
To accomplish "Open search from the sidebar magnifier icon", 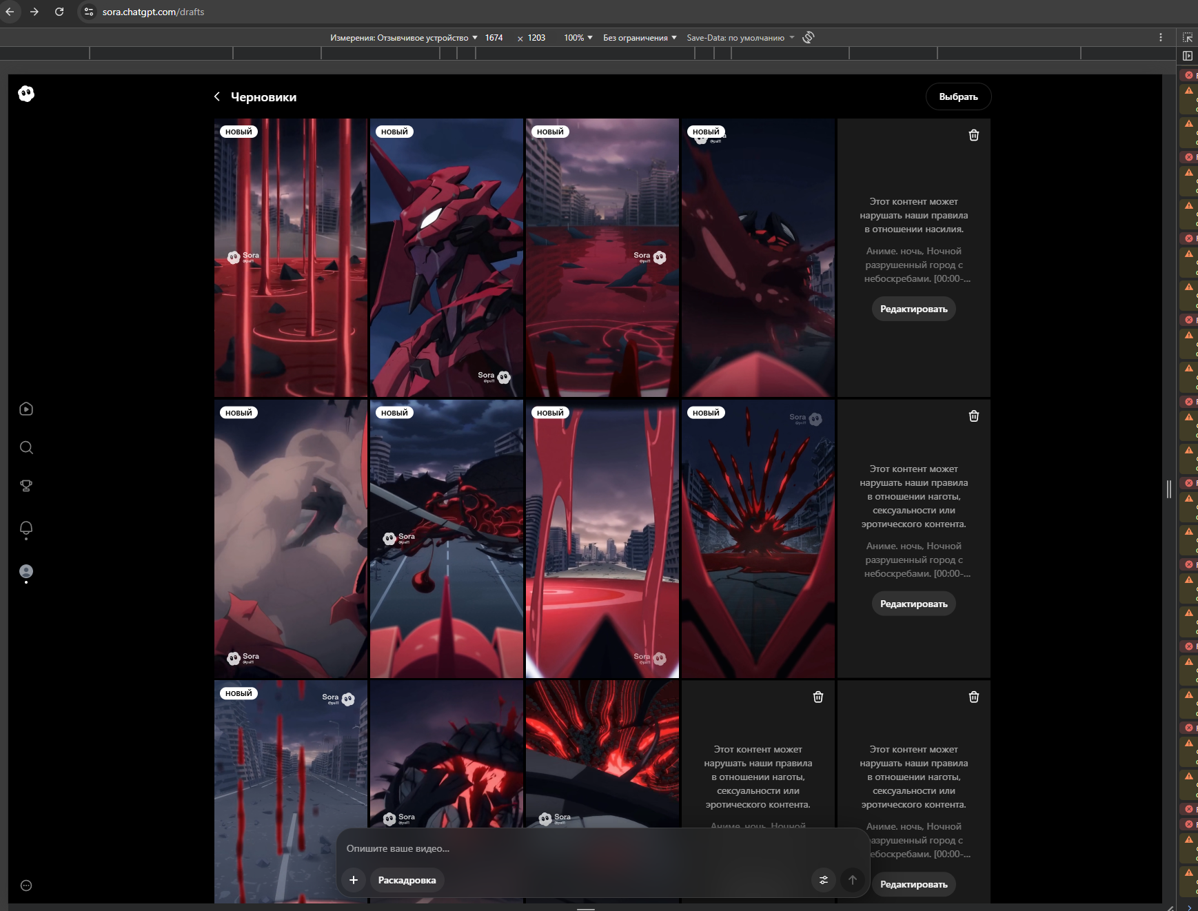I will coord(26,448).
